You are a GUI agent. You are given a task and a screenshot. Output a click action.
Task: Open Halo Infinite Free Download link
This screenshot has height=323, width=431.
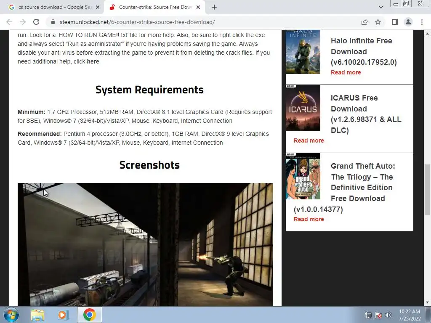(364, 51)
